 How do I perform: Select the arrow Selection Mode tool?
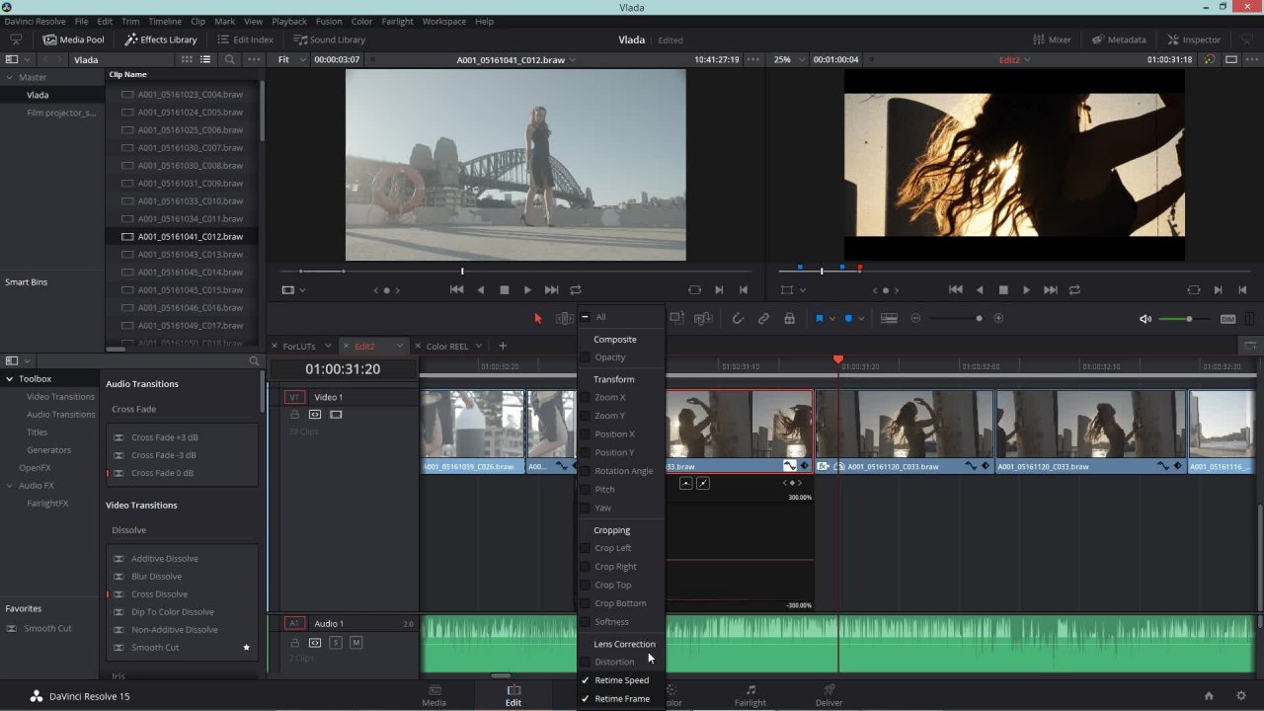click(538, 318)
